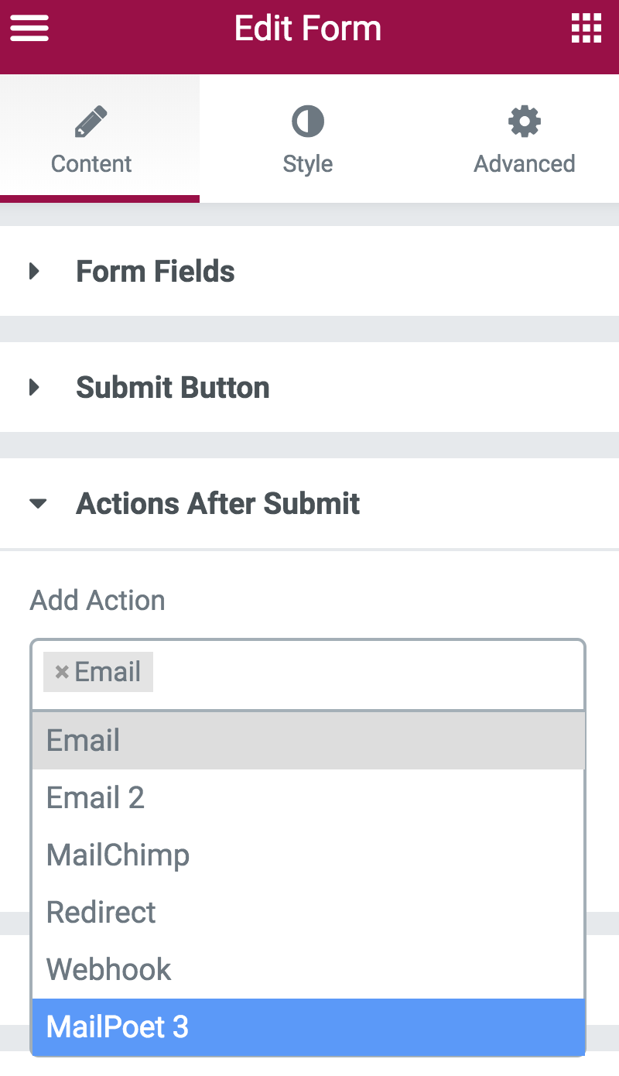Select the highlighted MailPoet 3 option
The height and width of the screenshot is (1076, 619).
tap(118, 1027)
